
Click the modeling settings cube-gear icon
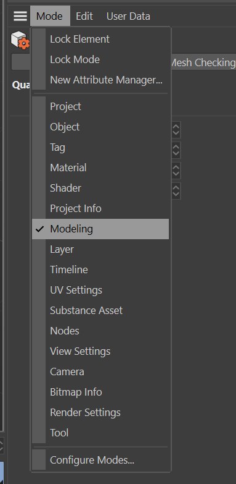coord(20,40)
